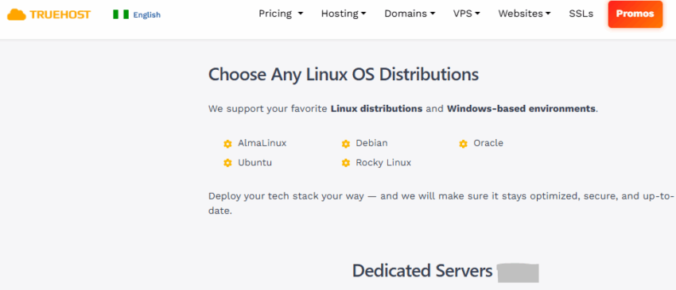This screenshot has height=290, width=676.
Task: Open the Websites dropdown menu
Action: [524, 14]
